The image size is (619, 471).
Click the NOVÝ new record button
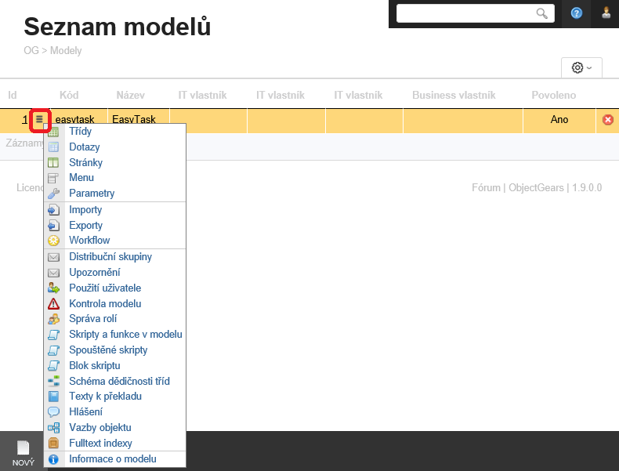coord(23,453)
